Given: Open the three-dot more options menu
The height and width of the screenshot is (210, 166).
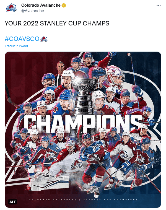Looking at the screenshot, I should [158, 5].
